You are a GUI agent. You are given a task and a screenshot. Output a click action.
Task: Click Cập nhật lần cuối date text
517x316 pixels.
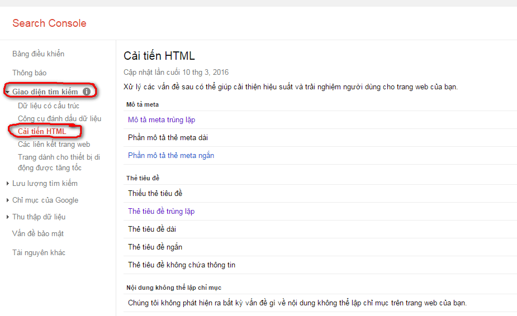[x=176, y=72]
